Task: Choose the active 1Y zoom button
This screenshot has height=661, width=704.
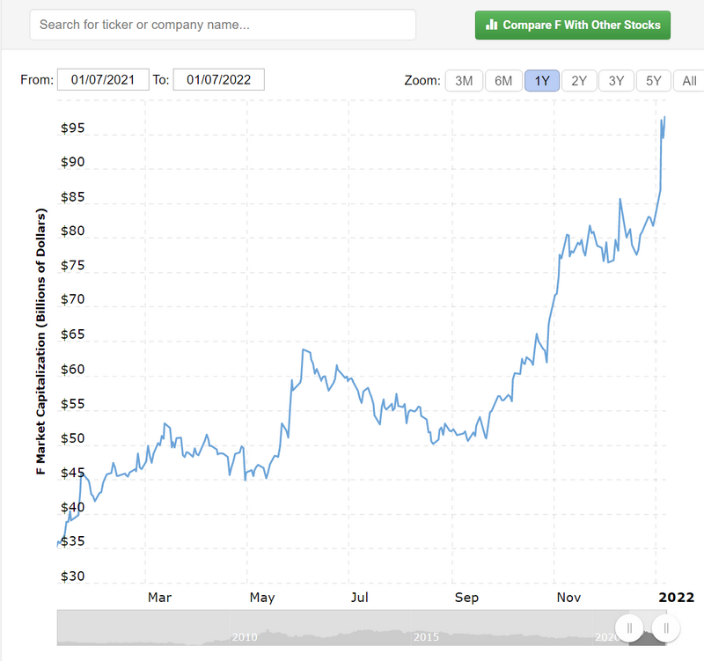Action: click(x=542, y=81)
